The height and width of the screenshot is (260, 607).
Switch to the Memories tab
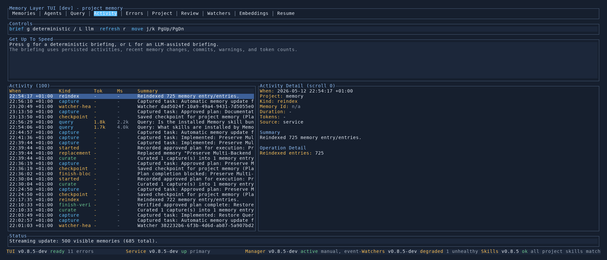[24, 14]
